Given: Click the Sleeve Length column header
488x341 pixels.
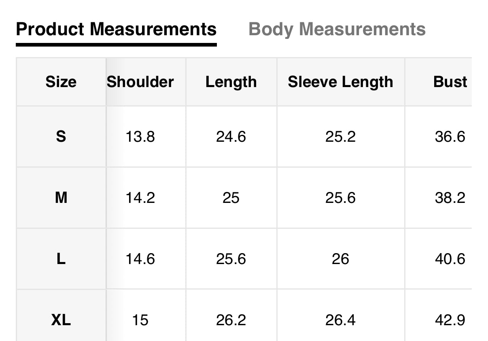Looking at the screenshot, I should (x=340, y=82).
